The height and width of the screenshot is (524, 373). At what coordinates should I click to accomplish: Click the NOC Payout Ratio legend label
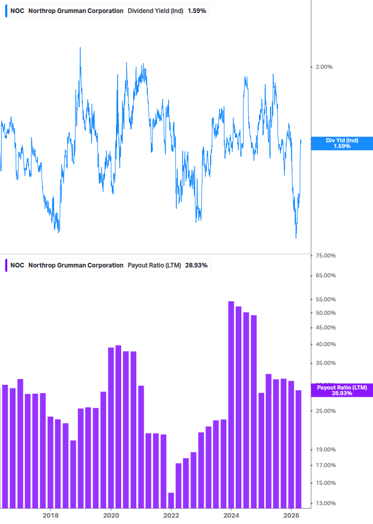coord(108,265)
